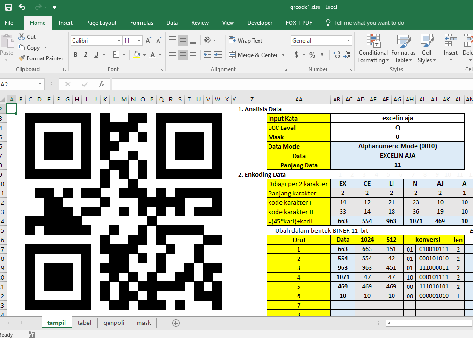Click inside the formula bar
473x338 pixels.
[x=292, y=84]
